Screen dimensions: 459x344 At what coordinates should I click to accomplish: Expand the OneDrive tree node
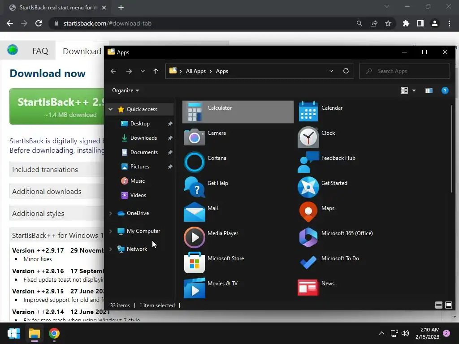click(x=111, y=213)
